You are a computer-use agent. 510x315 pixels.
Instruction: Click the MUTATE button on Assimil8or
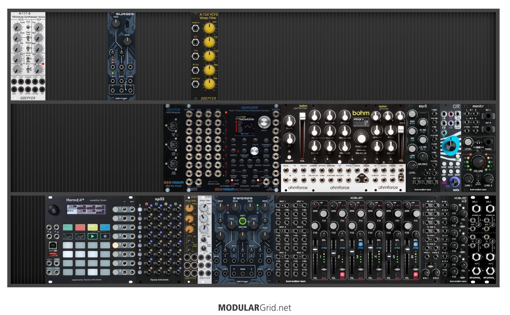click(x=258, y=161)
